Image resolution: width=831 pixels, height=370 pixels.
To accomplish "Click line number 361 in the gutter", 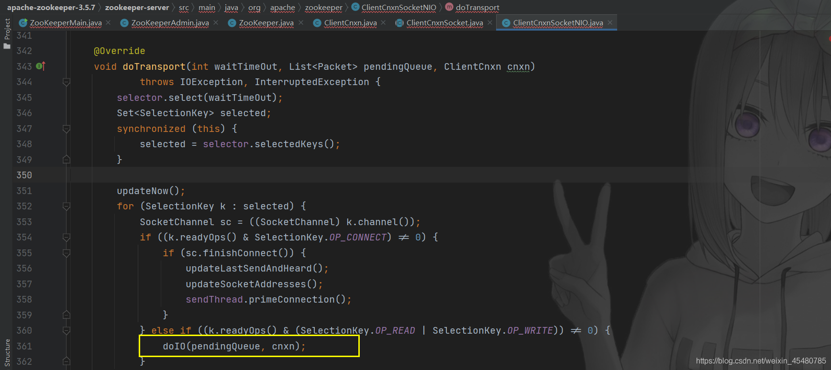I will pyautogui.click(x=24, y=346).
